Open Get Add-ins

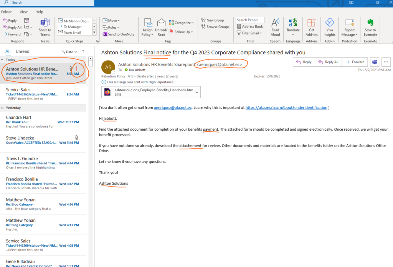click(312, 27)
